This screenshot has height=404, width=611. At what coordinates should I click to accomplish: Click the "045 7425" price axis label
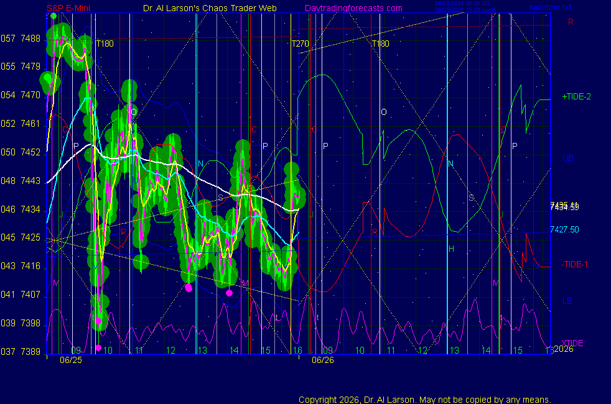point(21,237)
